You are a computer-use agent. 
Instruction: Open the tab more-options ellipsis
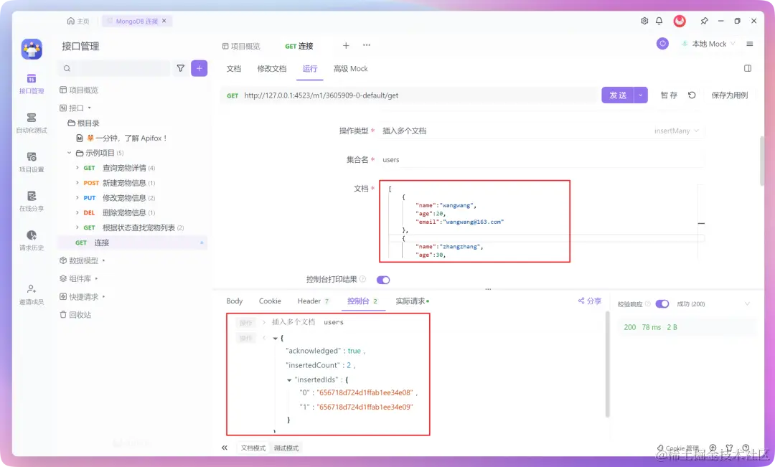point(366,45)
